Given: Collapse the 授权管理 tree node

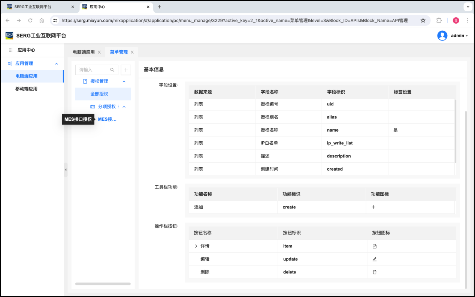Looking at the screenshot, I should (x=124, y=81).
